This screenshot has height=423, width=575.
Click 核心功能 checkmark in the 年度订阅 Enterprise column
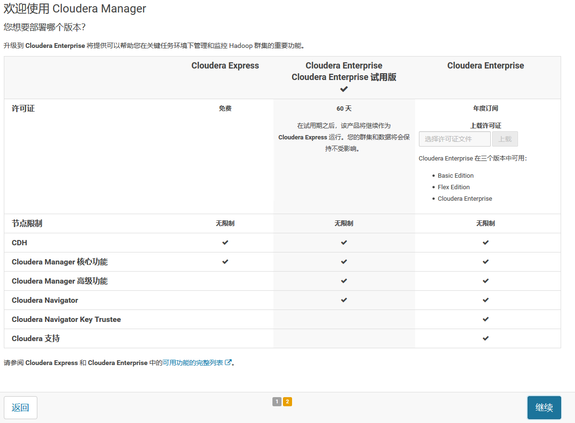[485, 262]
